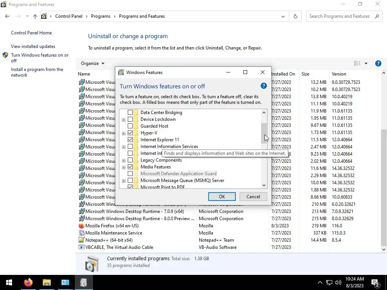Image resolution: width=387 pixels, height=290 pixels.
Task: Open the Organize dropdown menu
Action: pos(93,63)
